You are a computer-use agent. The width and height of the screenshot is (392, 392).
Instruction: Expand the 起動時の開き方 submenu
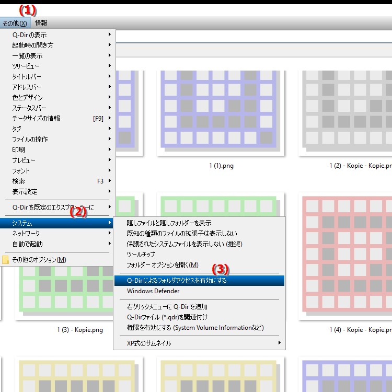pos(57,45)
